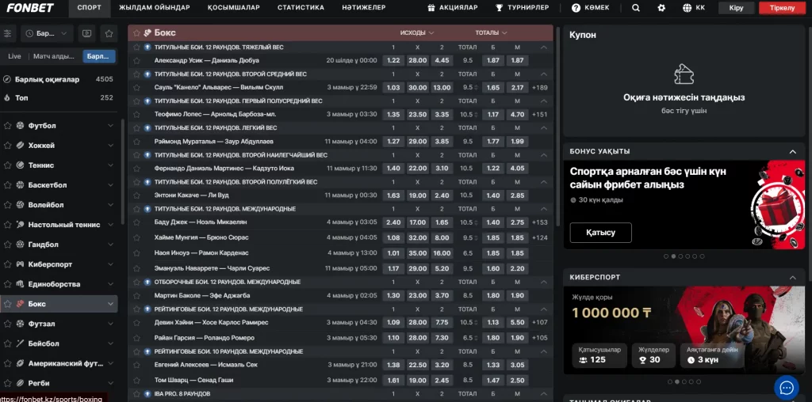Click the globe language icon KK
The width and height of the screenshot is (812, 402).
click(694, 8)
